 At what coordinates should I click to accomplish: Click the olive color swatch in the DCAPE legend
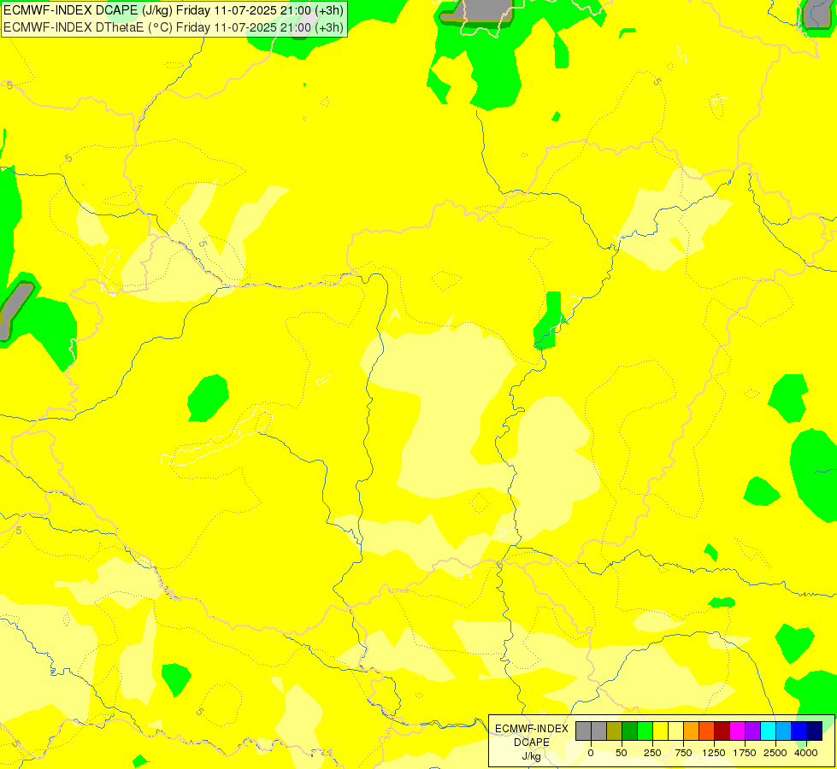(615, 731)
